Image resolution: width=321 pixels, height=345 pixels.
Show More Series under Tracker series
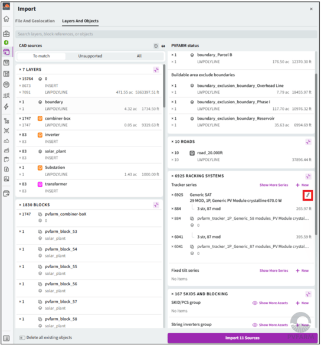click(274, 185)
